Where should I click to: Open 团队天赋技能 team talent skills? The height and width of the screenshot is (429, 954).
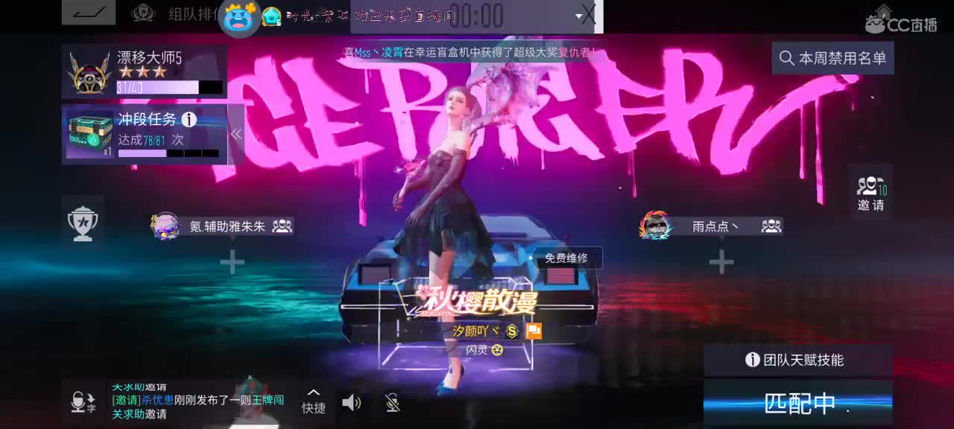point(798,360)
